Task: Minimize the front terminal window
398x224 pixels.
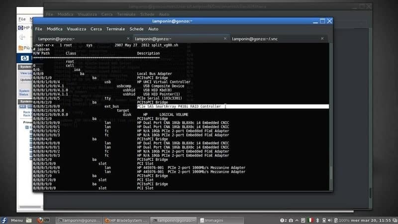Action: pos(315,21)
